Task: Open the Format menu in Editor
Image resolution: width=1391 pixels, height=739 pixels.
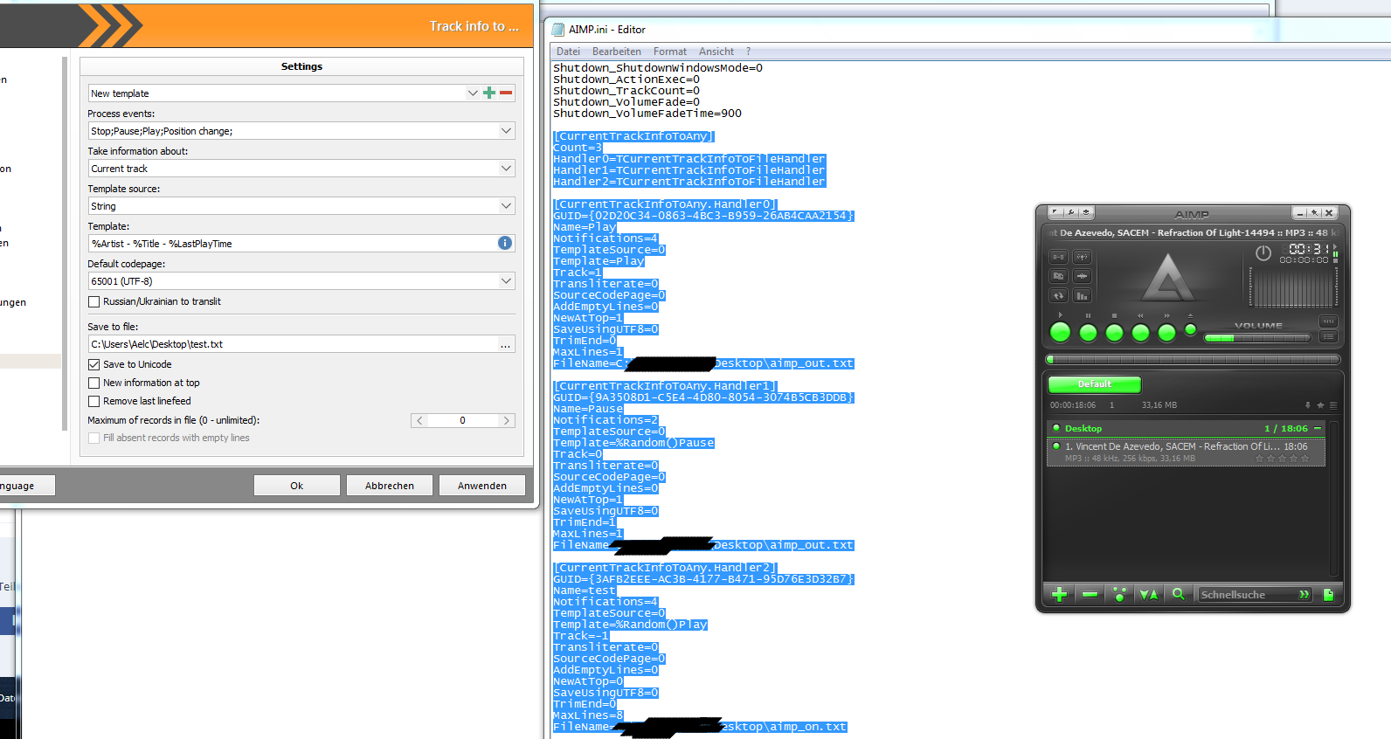Action: pos(669,52)
